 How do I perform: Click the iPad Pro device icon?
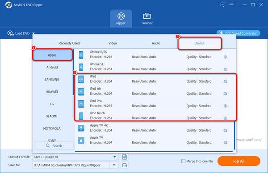coord(81,104)
